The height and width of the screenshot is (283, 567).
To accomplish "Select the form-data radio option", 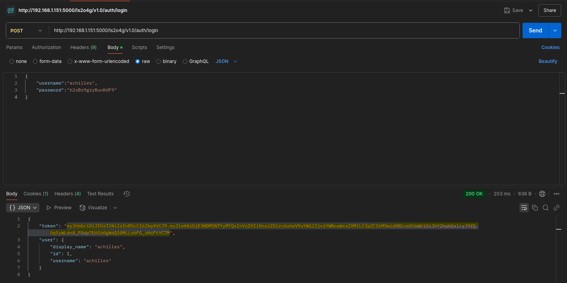I will (x=35, y=61).
